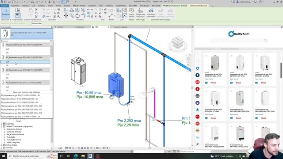The image size is (283, 159).
Task: Switch to the Cobertura view tab
Action: 80,27
